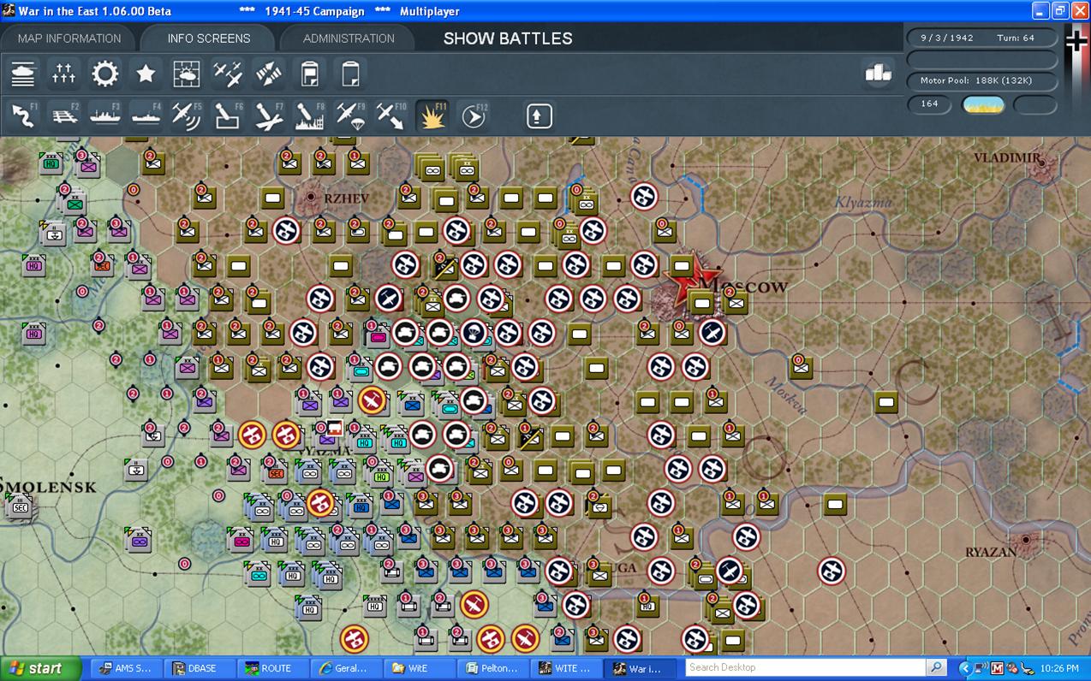Viewport: 1091px width, 681px height.
Task: Select F4 amphibious ship mode
Action: coord(146,115)
